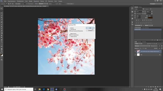This screenshot has width=163, height=91.
Task: Select the Brush tool
Action: coord(2,24)
